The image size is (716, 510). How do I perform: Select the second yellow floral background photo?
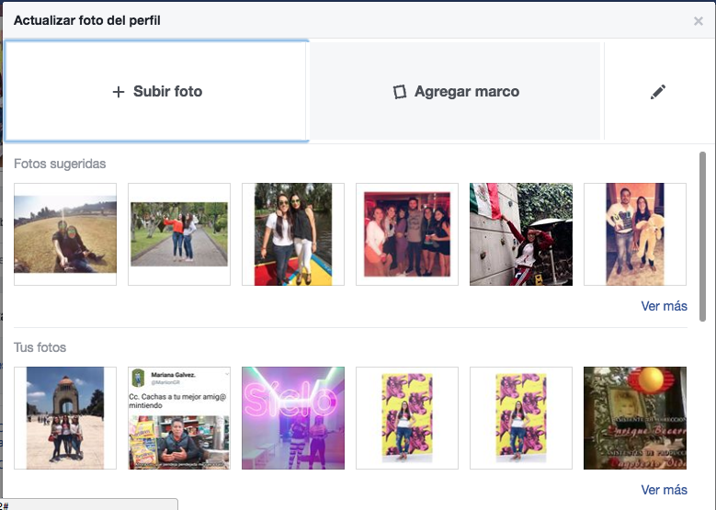tap(521, 418)
